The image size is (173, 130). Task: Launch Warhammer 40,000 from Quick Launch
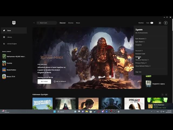click(x=14, y=57)
